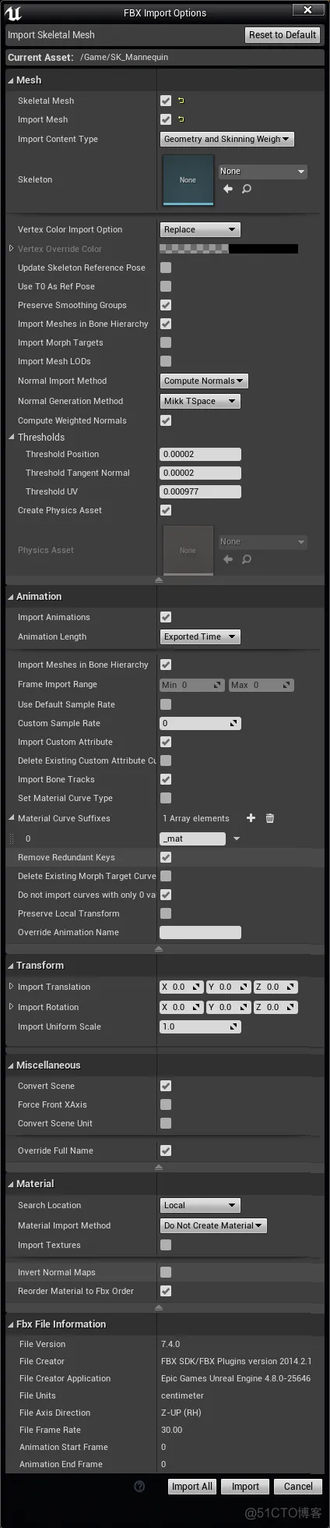Click Import Uniform Scale field
This screenshot has height=1528, width=330.
coord(200,1026)
